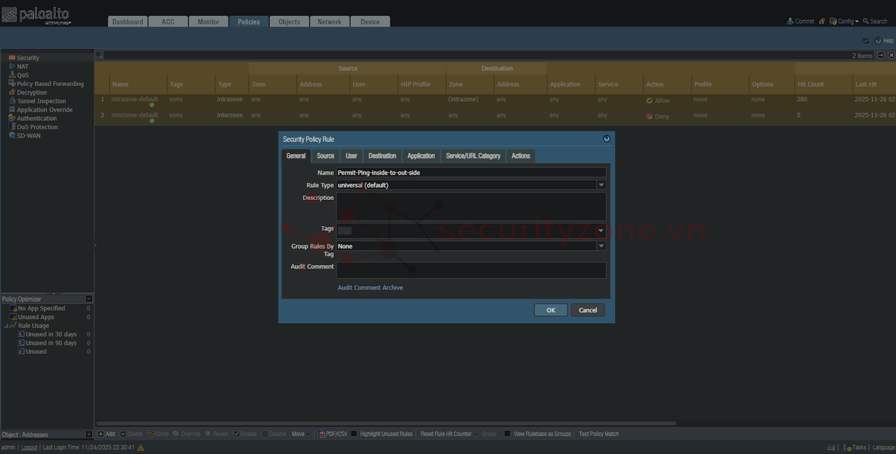Toggle View Rulebase as Groups checkbox
The image size is (896, 454).
(507, 434)
